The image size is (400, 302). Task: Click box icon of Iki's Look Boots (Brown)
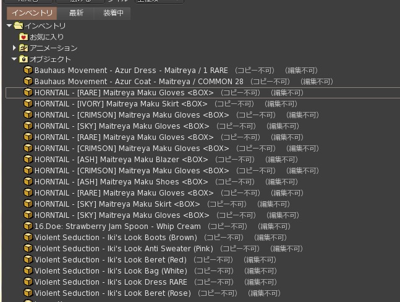tap(28, 238)
